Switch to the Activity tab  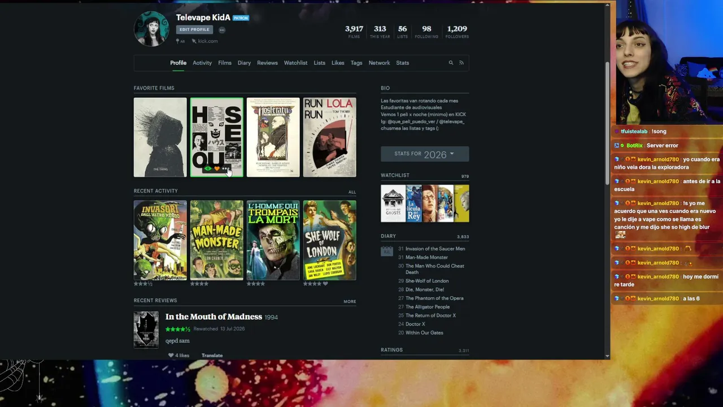point(202,63)
